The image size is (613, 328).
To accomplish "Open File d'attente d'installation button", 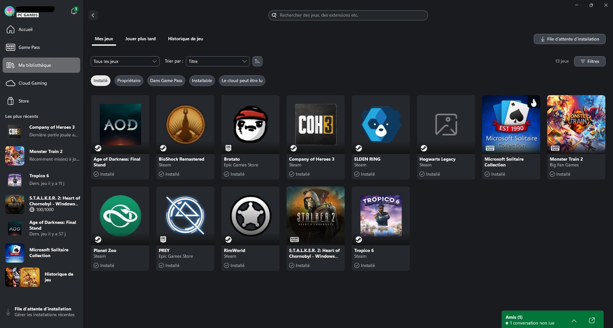I will 570,39.
